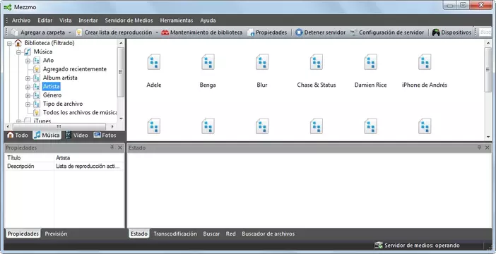Screen dimensions: 496x254
Task: Click the Dispositivos gamepad icon
Action: [436, 32]
